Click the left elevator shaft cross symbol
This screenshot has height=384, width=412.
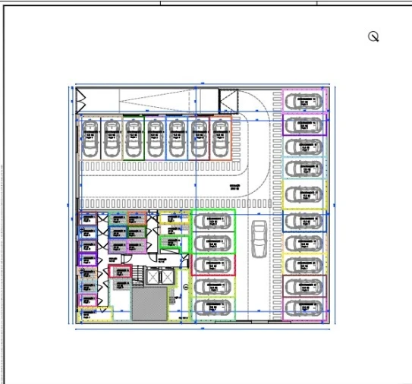(153, 276)
